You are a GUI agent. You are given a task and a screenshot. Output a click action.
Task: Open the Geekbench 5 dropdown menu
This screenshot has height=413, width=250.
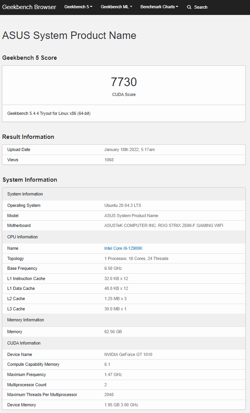78,7
